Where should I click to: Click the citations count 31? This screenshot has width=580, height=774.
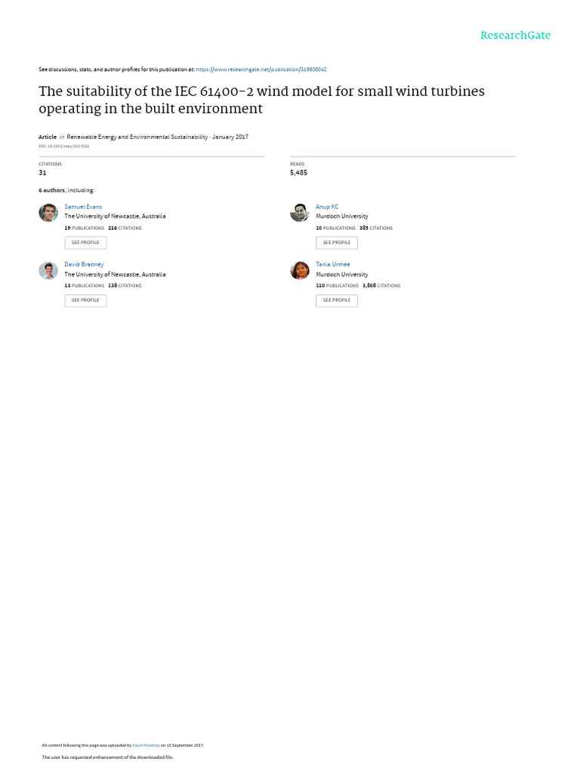[x=42, y=172]
